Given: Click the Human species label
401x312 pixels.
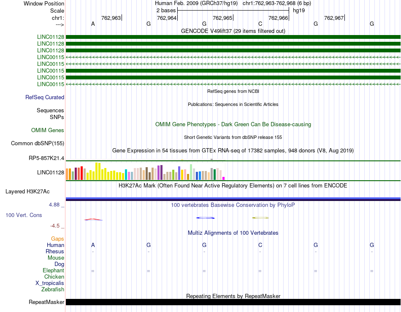Looking at the screenshot, I should point(55,245).
